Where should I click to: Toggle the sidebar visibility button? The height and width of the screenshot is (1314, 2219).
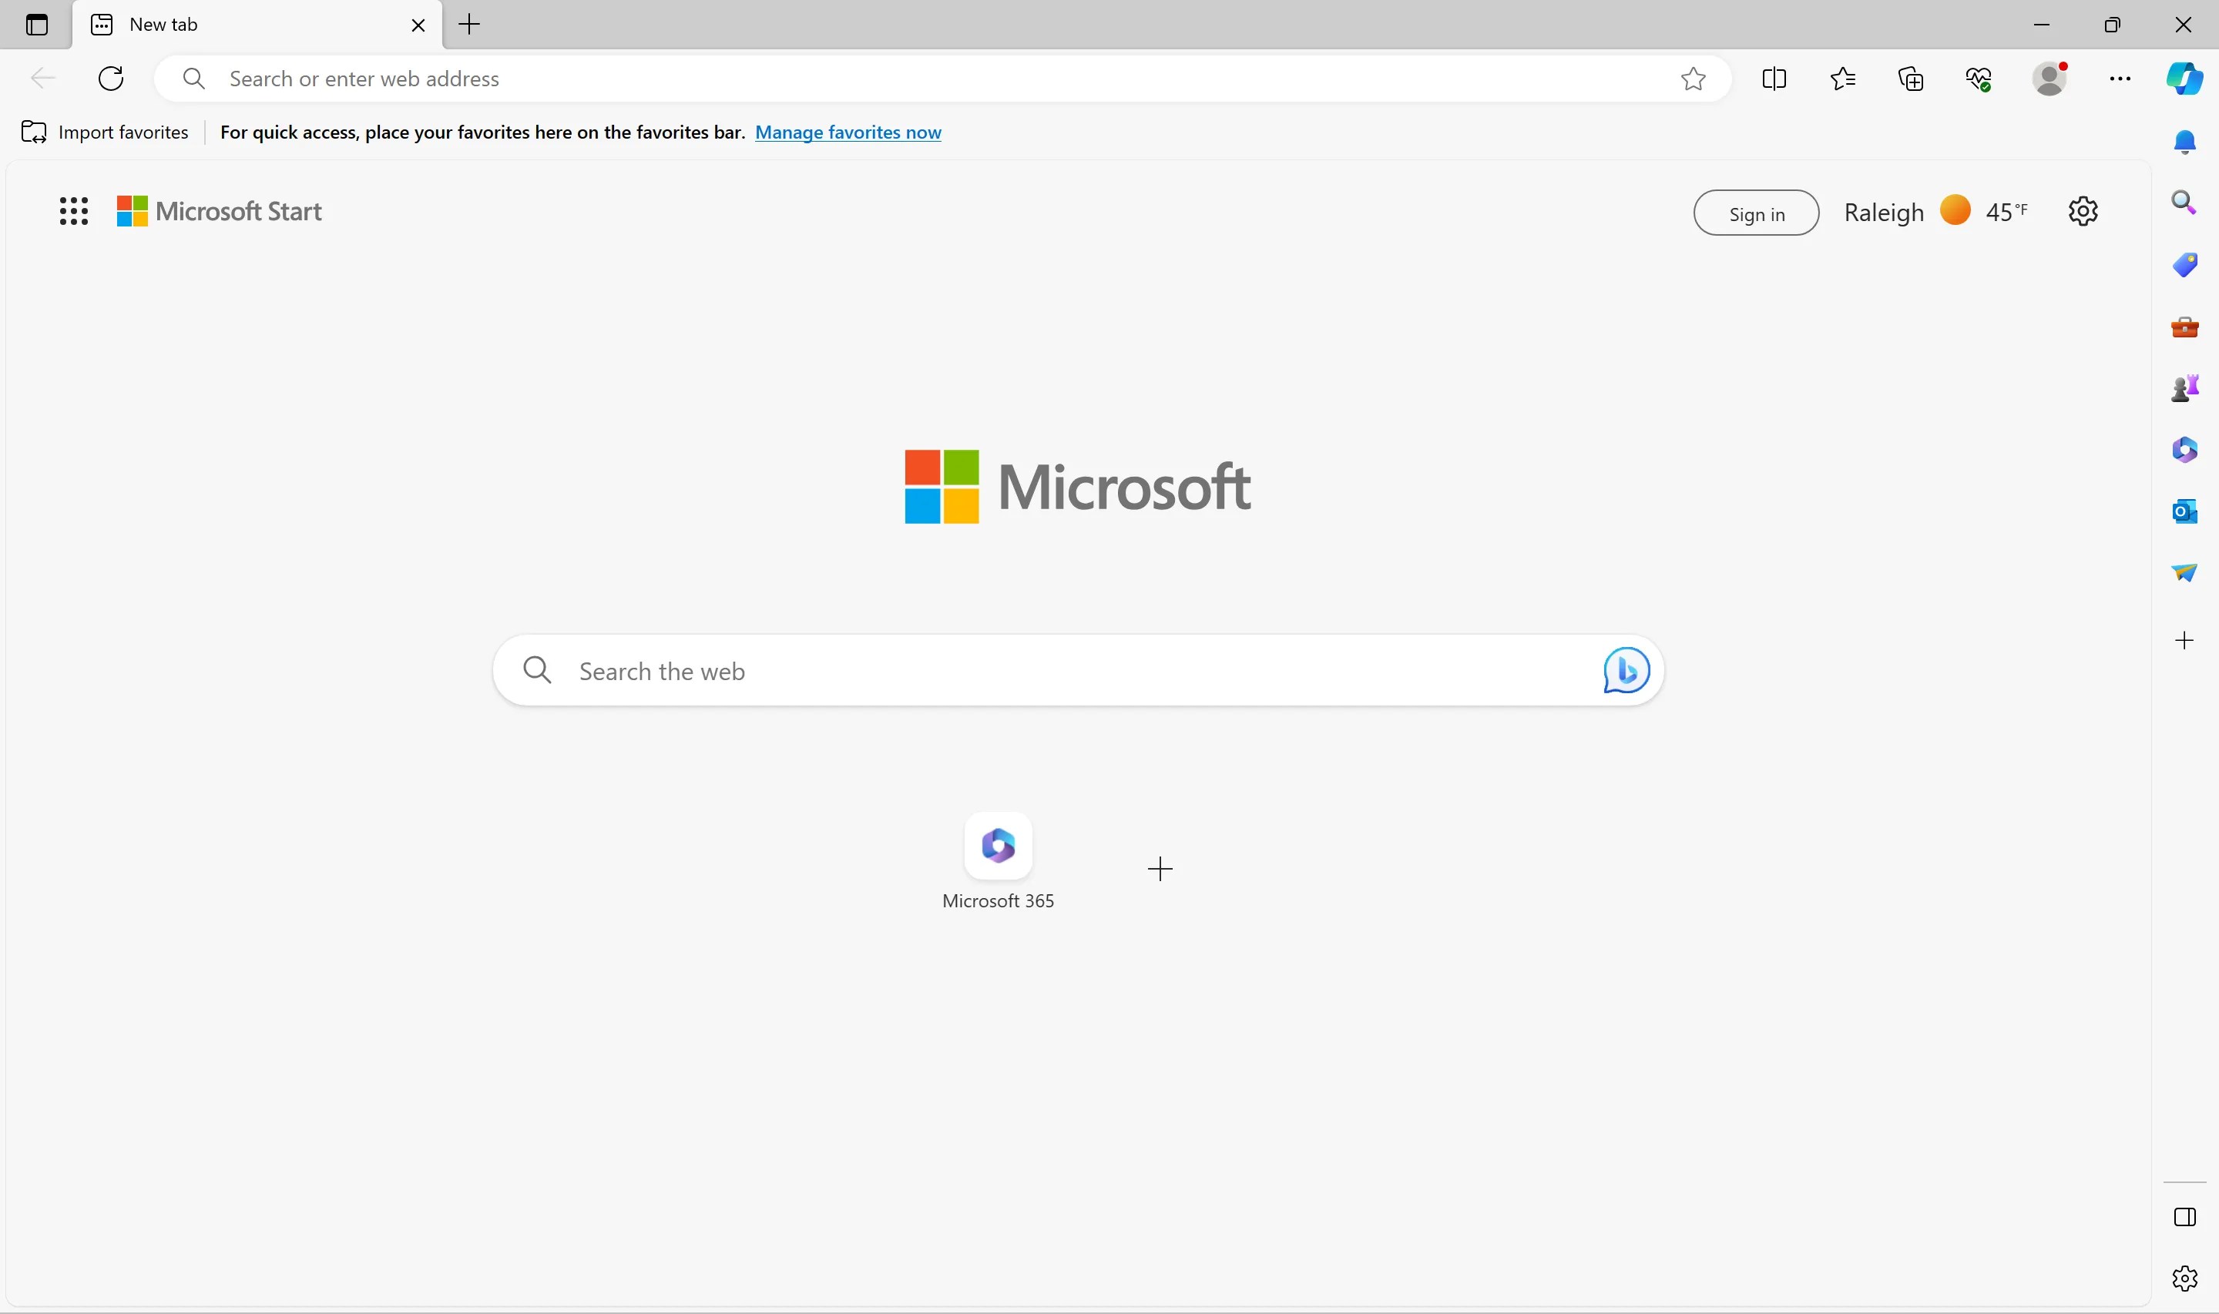[2184, 1217]
